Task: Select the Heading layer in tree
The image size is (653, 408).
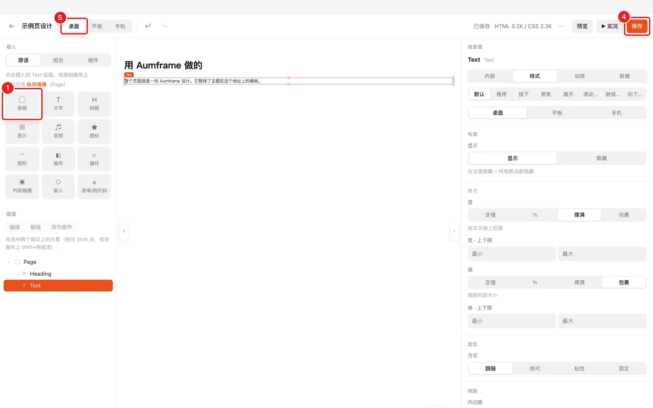Action: tap(58, 274)
